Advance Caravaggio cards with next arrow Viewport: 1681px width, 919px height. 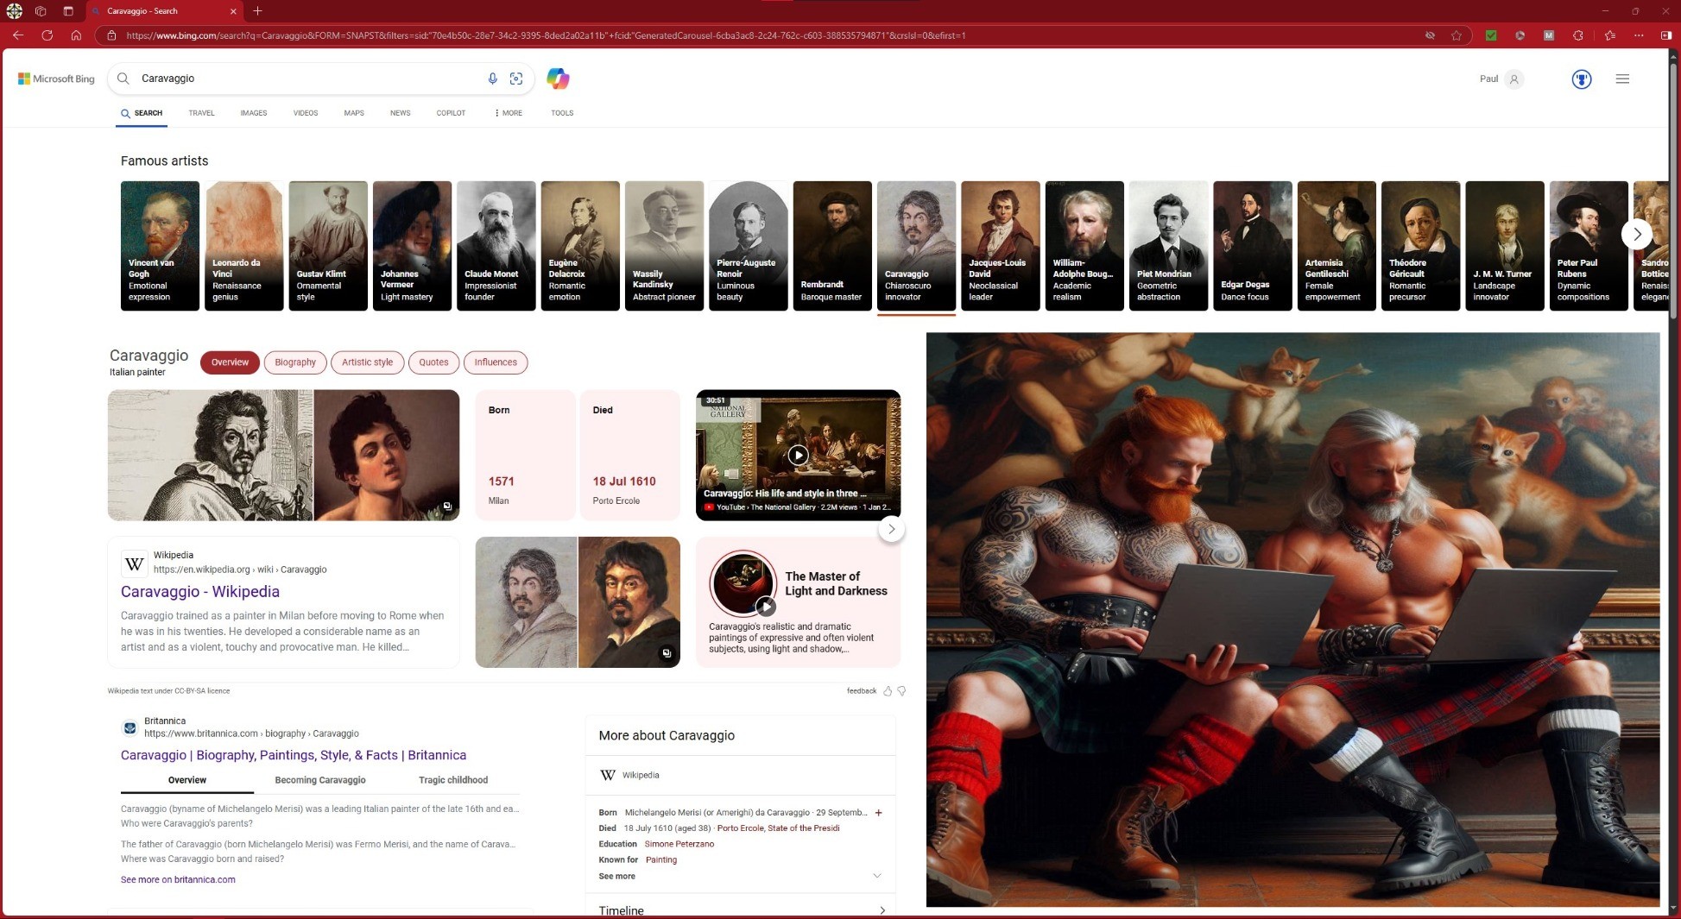891,529
